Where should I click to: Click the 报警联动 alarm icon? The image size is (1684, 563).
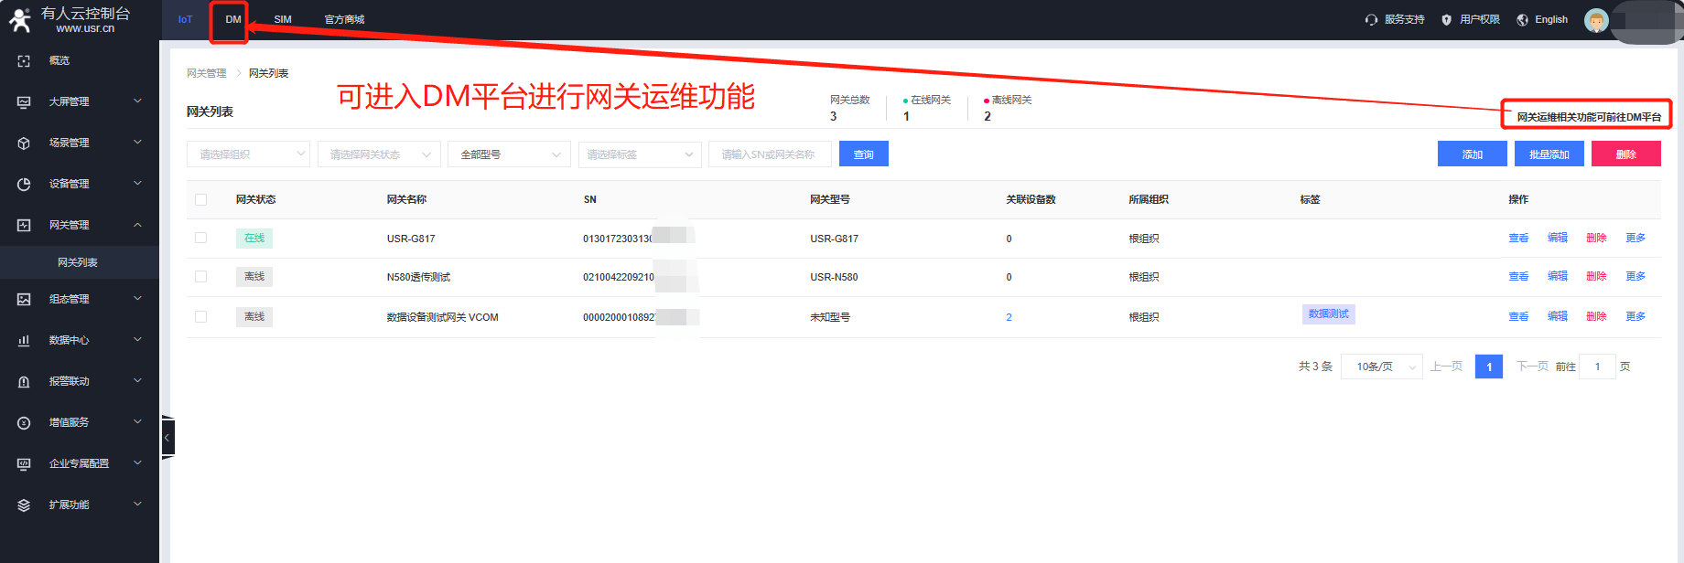point(24,381)
